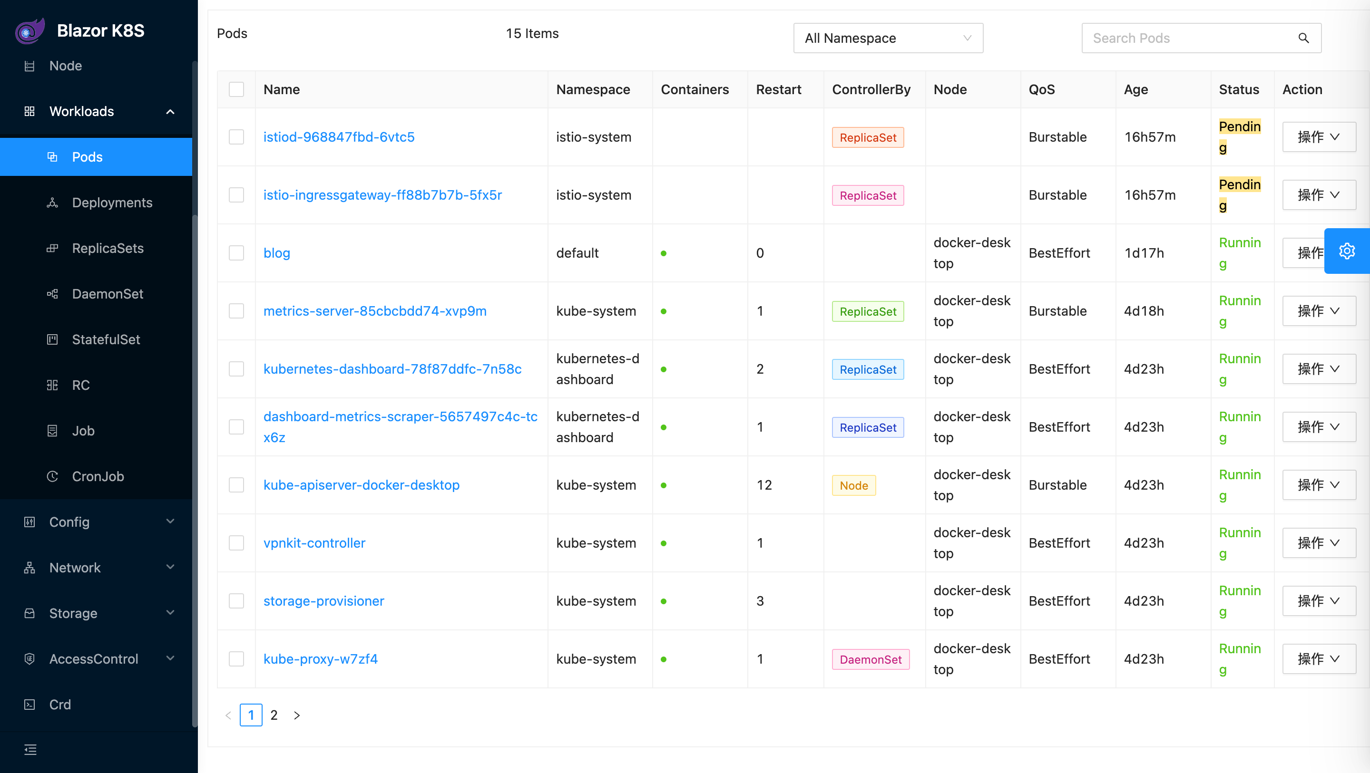Image resolution: width=1370 pixels, height=773 pixels.
Task: Toggle the select-all checkbox in table header
Action: pos(236,89)
